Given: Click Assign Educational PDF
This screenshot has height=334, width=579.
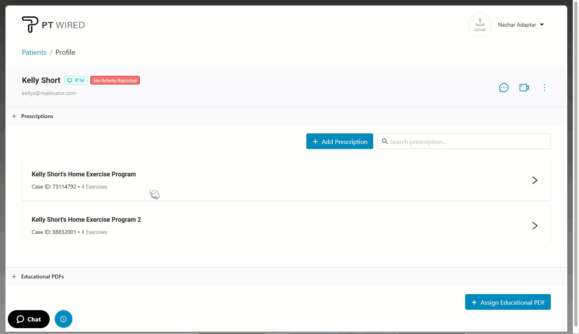Looking at the screenshot, I should [507, 302].
